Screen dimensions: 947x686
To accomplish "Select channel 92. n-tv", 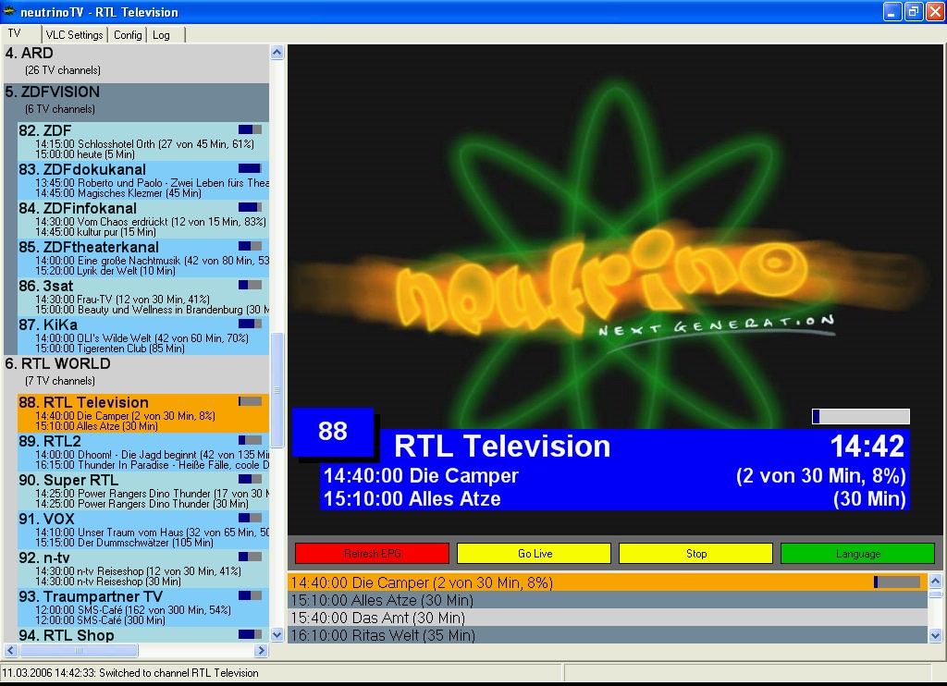I will [x=143, y=569].
